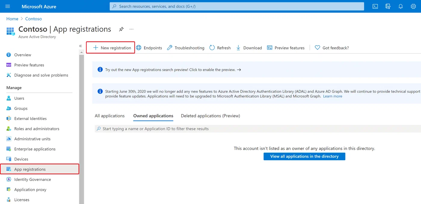The width and height of the screenshot is (421, 204).
Task: Click the Troubleshooting toolbar label
Action: [x=189, y=48]
